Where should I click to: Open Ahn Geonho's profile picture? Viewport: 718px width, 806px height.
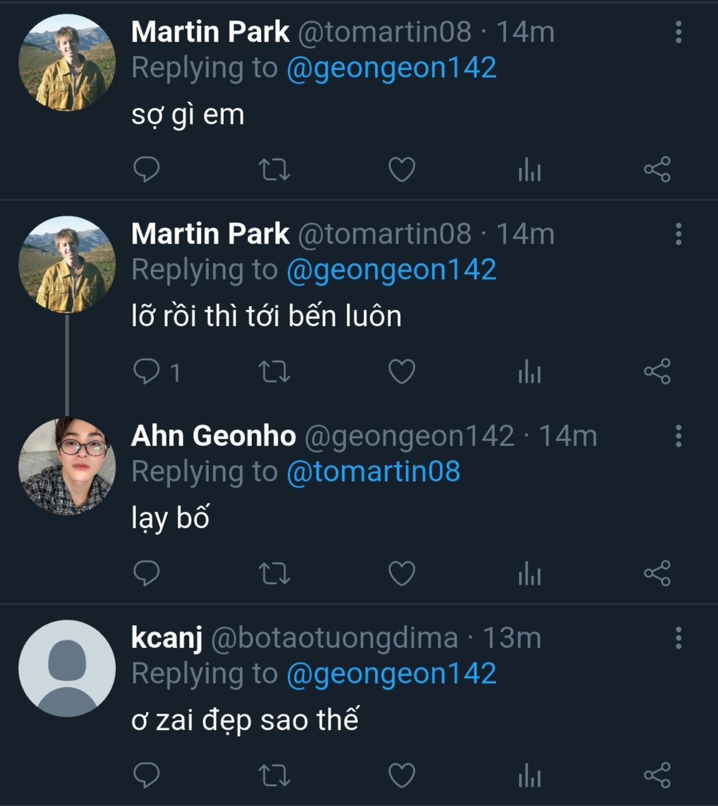(67, 466)
